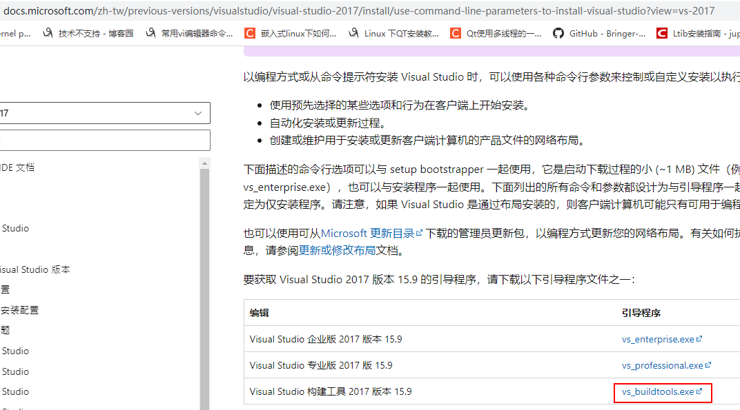The width and height of the screenshot is (740, 410).
Task: Follow the Microsoft 更新目录 link
Action: (x=368, y=234)
